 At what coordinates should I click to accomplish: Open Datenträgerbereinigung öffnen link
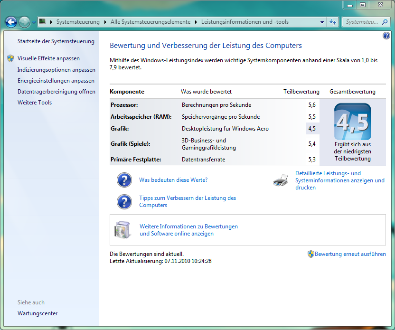click(56, 92)
